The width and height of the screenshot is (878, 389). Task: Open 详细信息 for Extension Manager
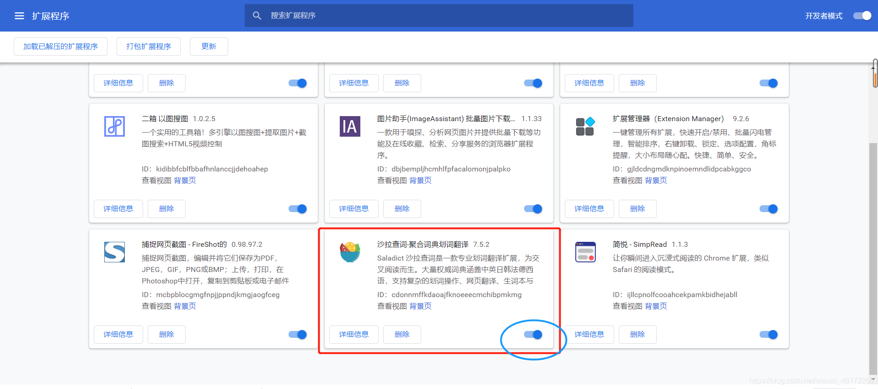click(589, 209)
